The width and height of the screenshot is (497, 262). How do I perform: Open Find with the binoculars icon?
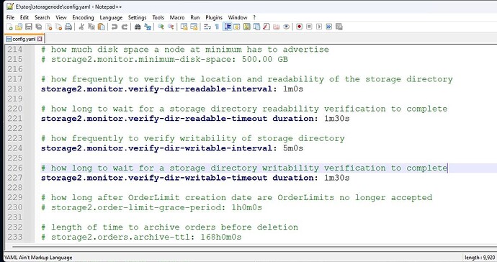click(138, 27)
